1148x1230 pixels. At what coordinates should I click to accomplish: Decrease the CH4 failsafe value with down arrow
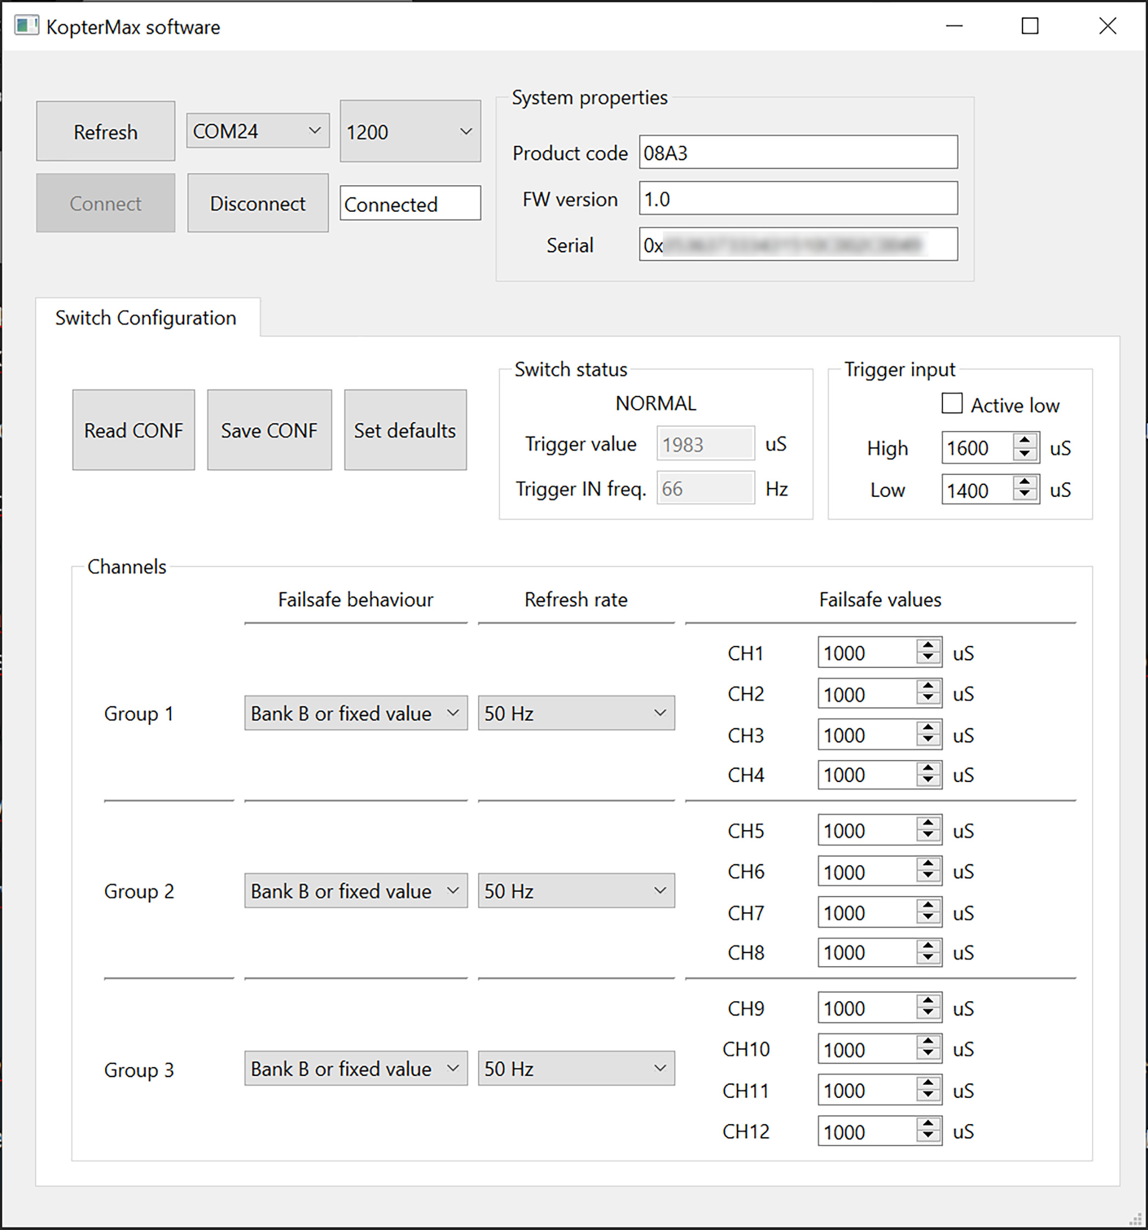tap(928, 781)
